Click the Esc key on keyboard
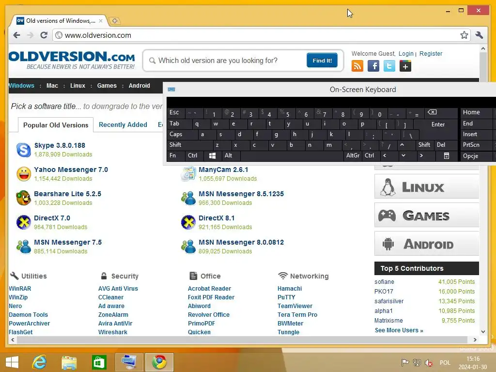 175,112
